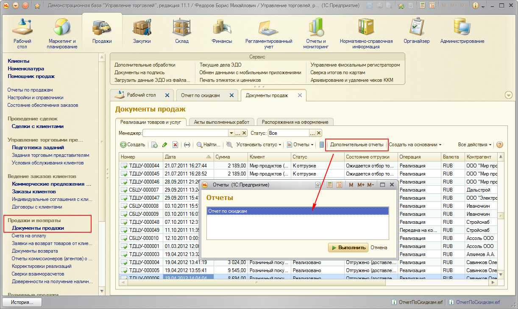Viewport: 518px width, 309px height.
Task: Mark the document for deletion with red X icon
Action: coord(175,145)
